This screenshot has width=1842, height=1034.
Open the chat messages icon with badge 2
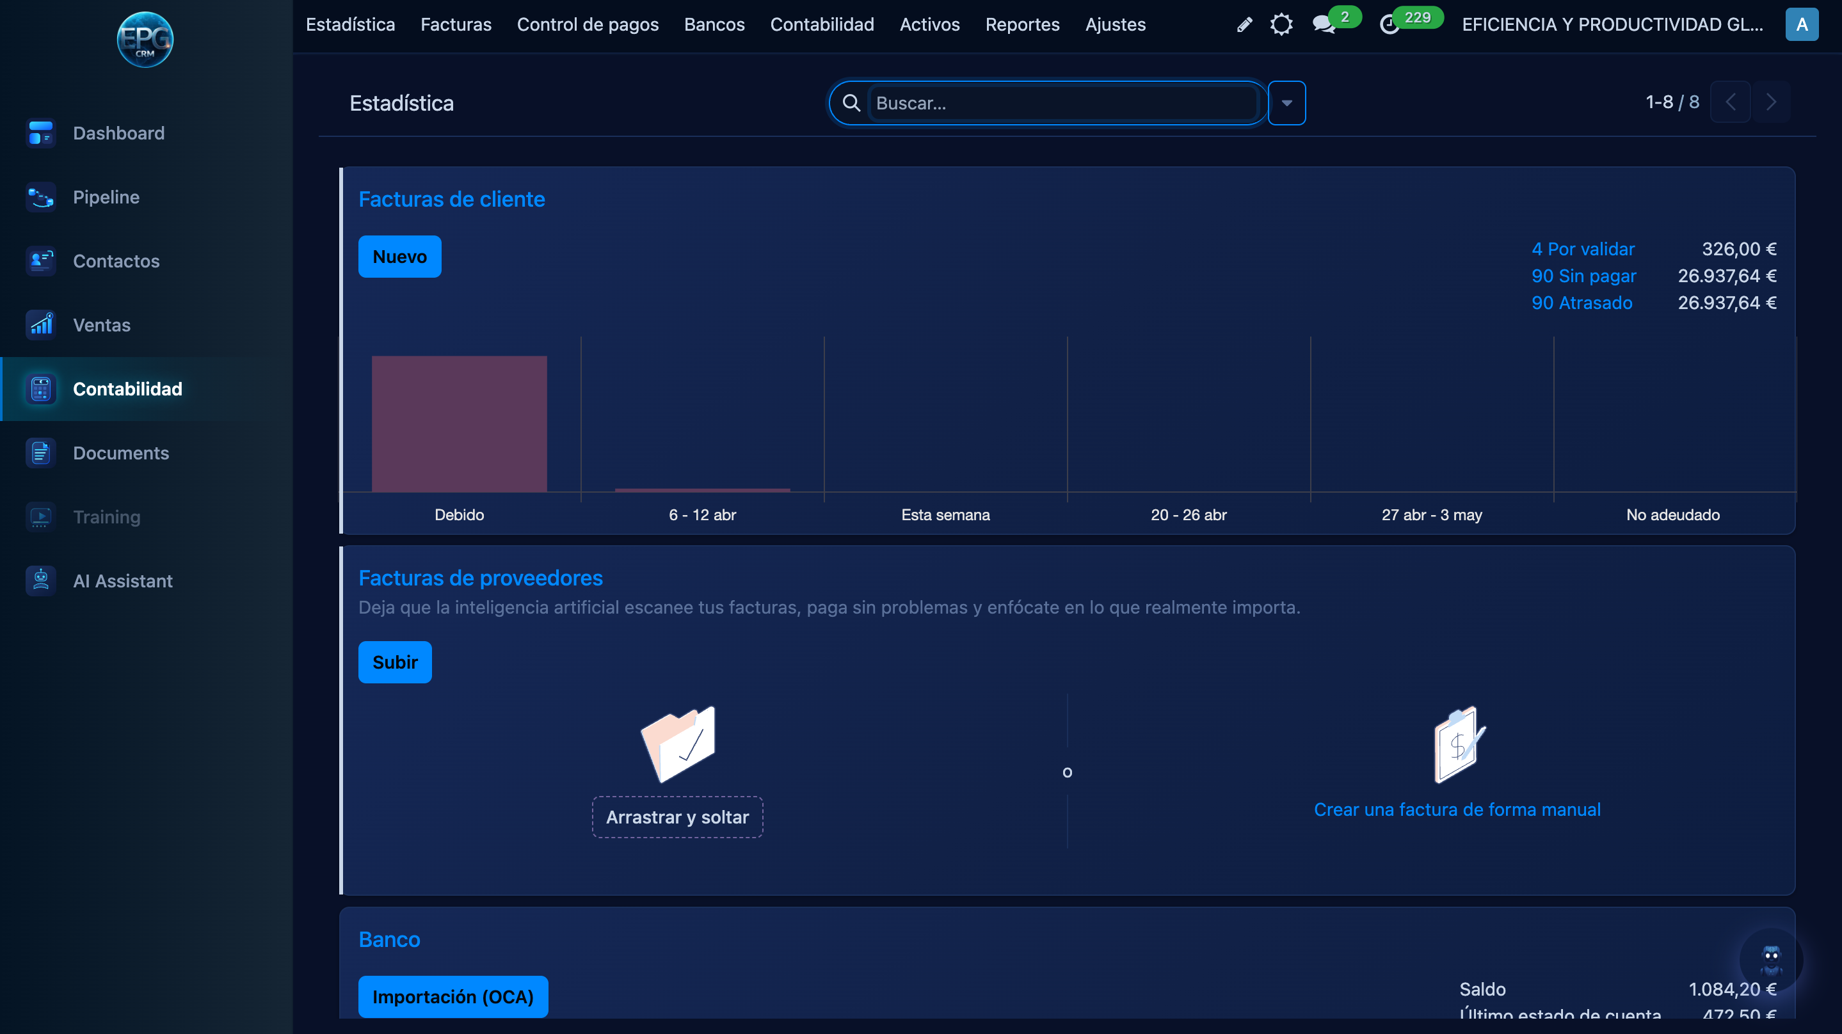[1324, 25]
